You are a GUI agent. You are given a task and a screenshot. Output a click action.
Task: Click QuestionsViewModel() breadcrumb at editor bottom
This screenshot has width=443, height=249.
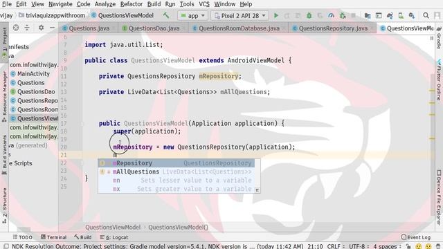[x=178, y=228]
